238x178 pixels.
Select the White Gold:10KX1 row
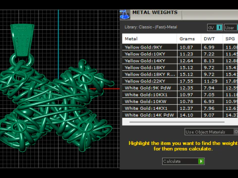coord(180,94)
